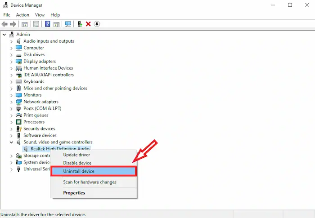Click the black down-arrow circle toolbar icon

[97, 24]
